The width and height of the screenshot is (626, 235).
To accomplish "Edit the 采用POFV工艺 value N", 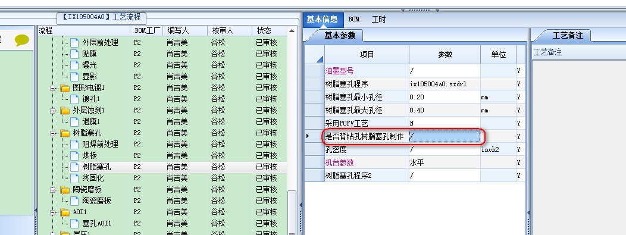I will 445,123.
